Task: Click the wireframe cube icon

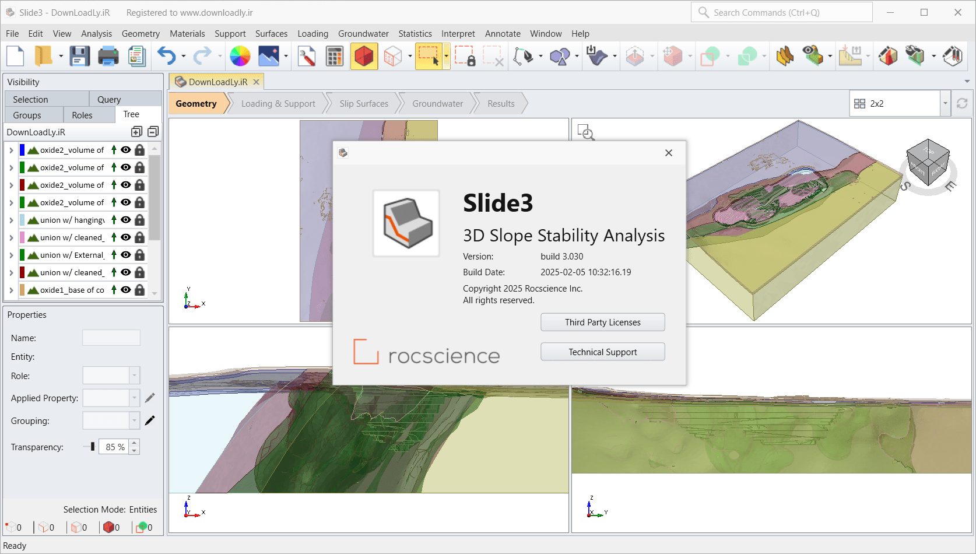Action: click(x=393, y=57)
